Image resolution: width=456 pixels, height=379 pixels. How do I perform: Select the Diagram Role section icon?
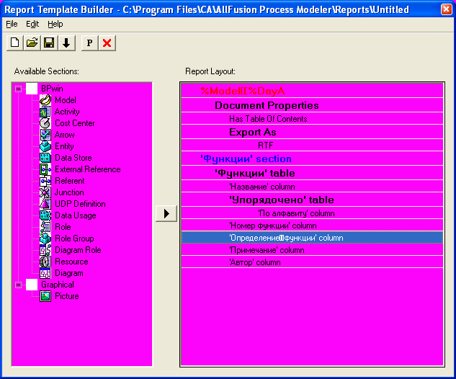click(45, 250)
